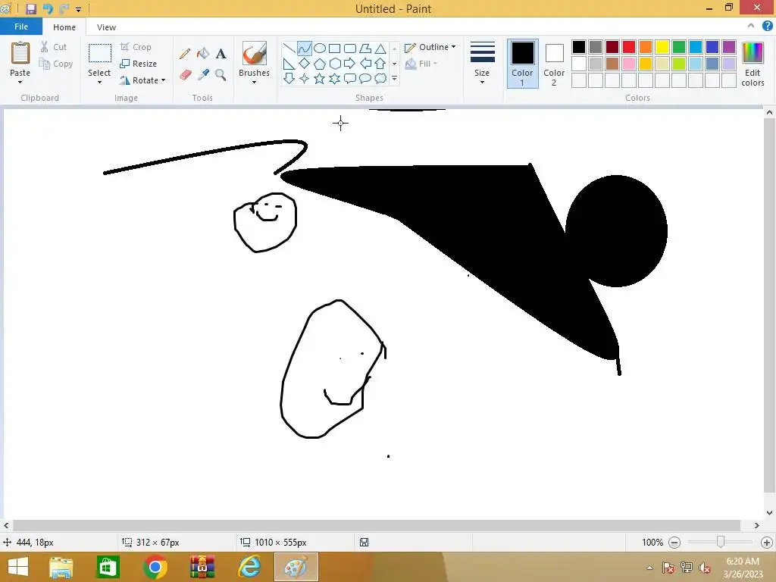
Task: Open Google Chrome from the taskbar
Action: point(155,567)
